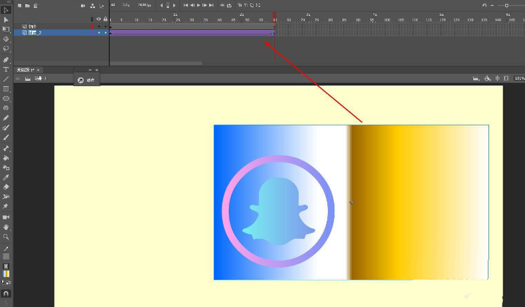Select the Text tool

[6, 70]
